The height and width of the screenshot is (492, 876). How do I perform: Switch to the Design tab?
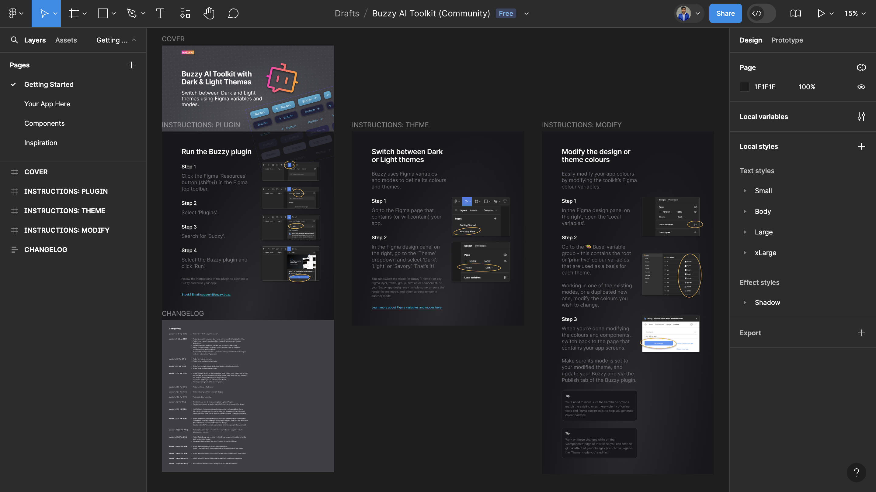[x=750, y=40]
